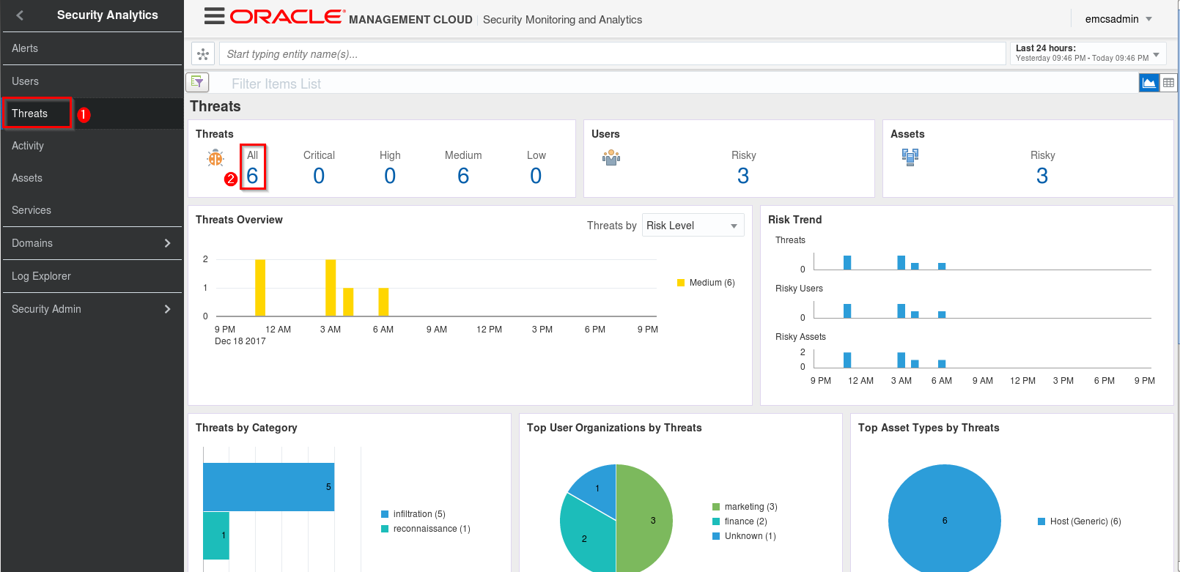This screenshot has height=572, width=1180.
Task: Click the Host (Generic) asset types pie
Action: tap(945, 520)
